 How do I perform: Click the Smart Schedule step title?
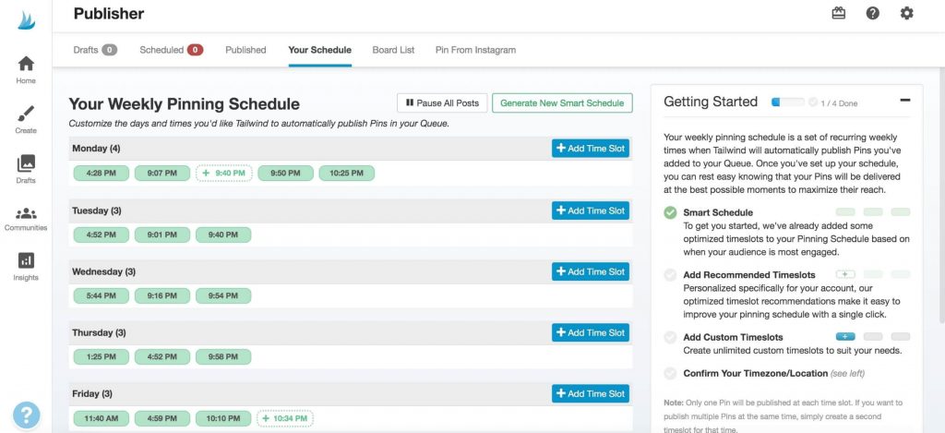point(718,212)
